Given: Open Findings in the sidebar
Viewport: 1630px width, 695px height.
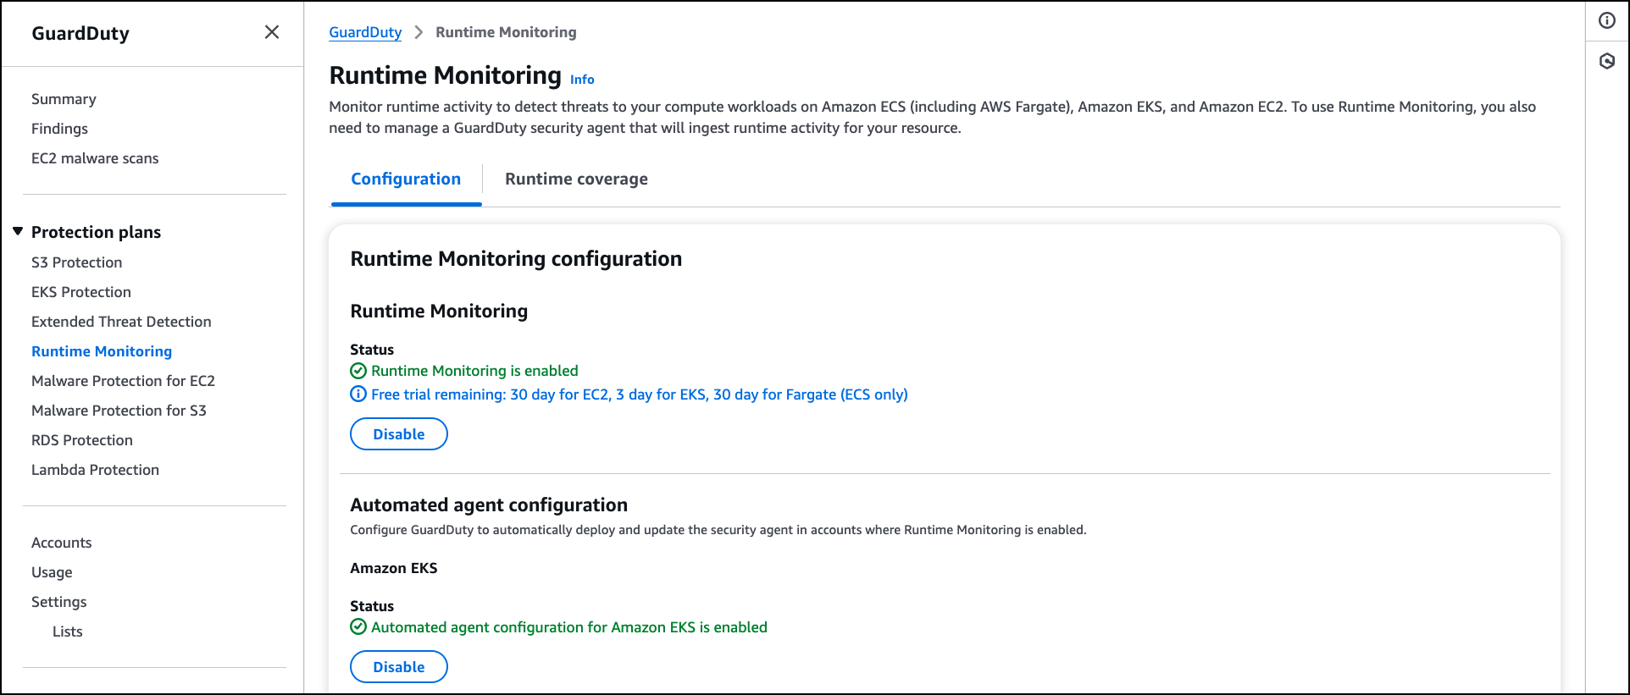Looking at the screenshot, I should pos(59,129).
